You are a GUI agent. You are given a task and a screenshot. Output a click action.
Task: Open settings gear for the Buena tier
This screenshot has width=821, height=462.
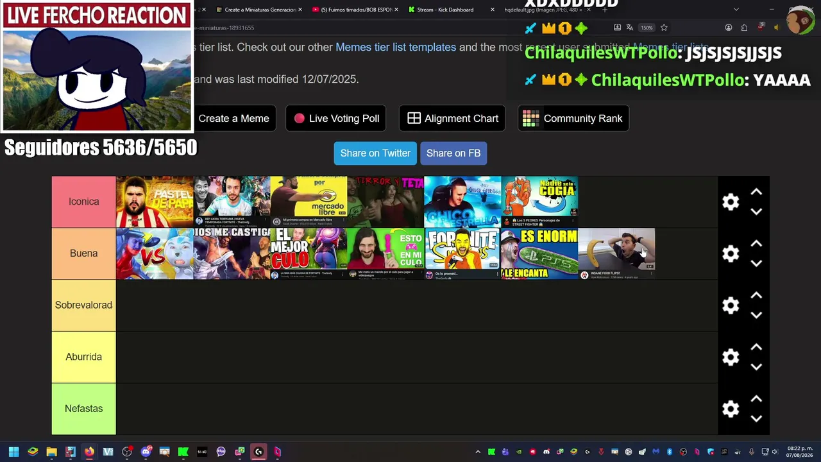(x=731, y=253)
